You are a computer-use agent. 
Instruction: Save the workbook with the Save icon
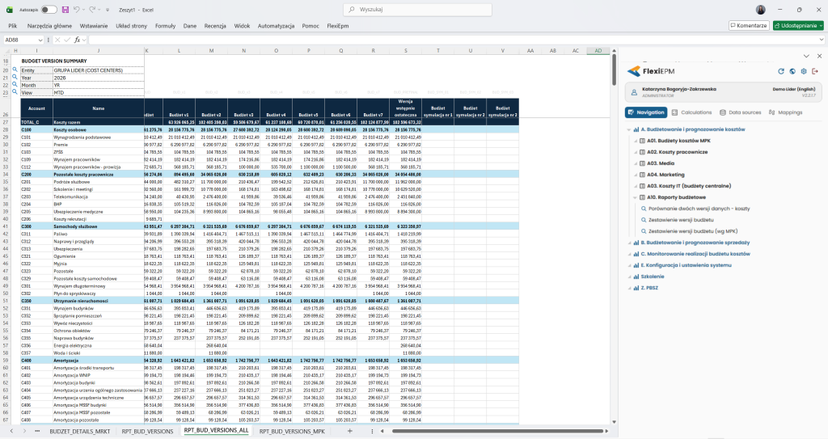coord(65,10)
